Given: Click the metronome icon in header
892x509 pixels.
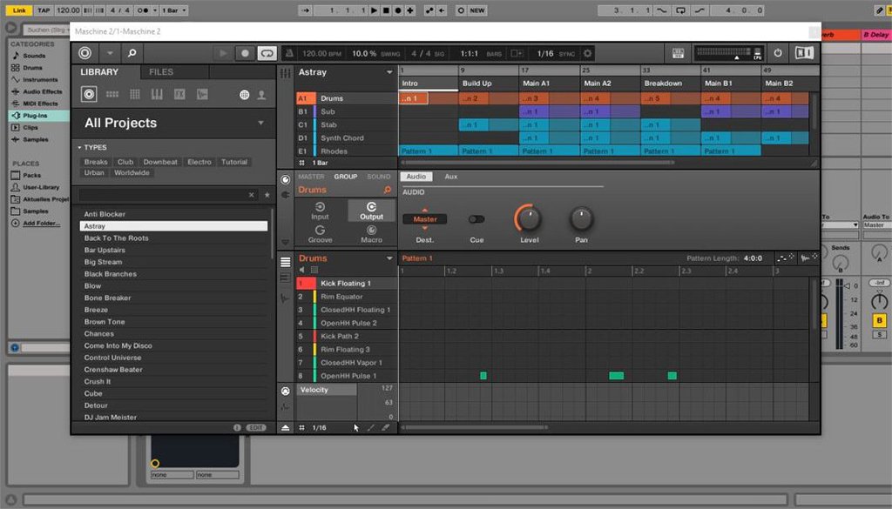Looking at the screenshot, I should 289,53.
